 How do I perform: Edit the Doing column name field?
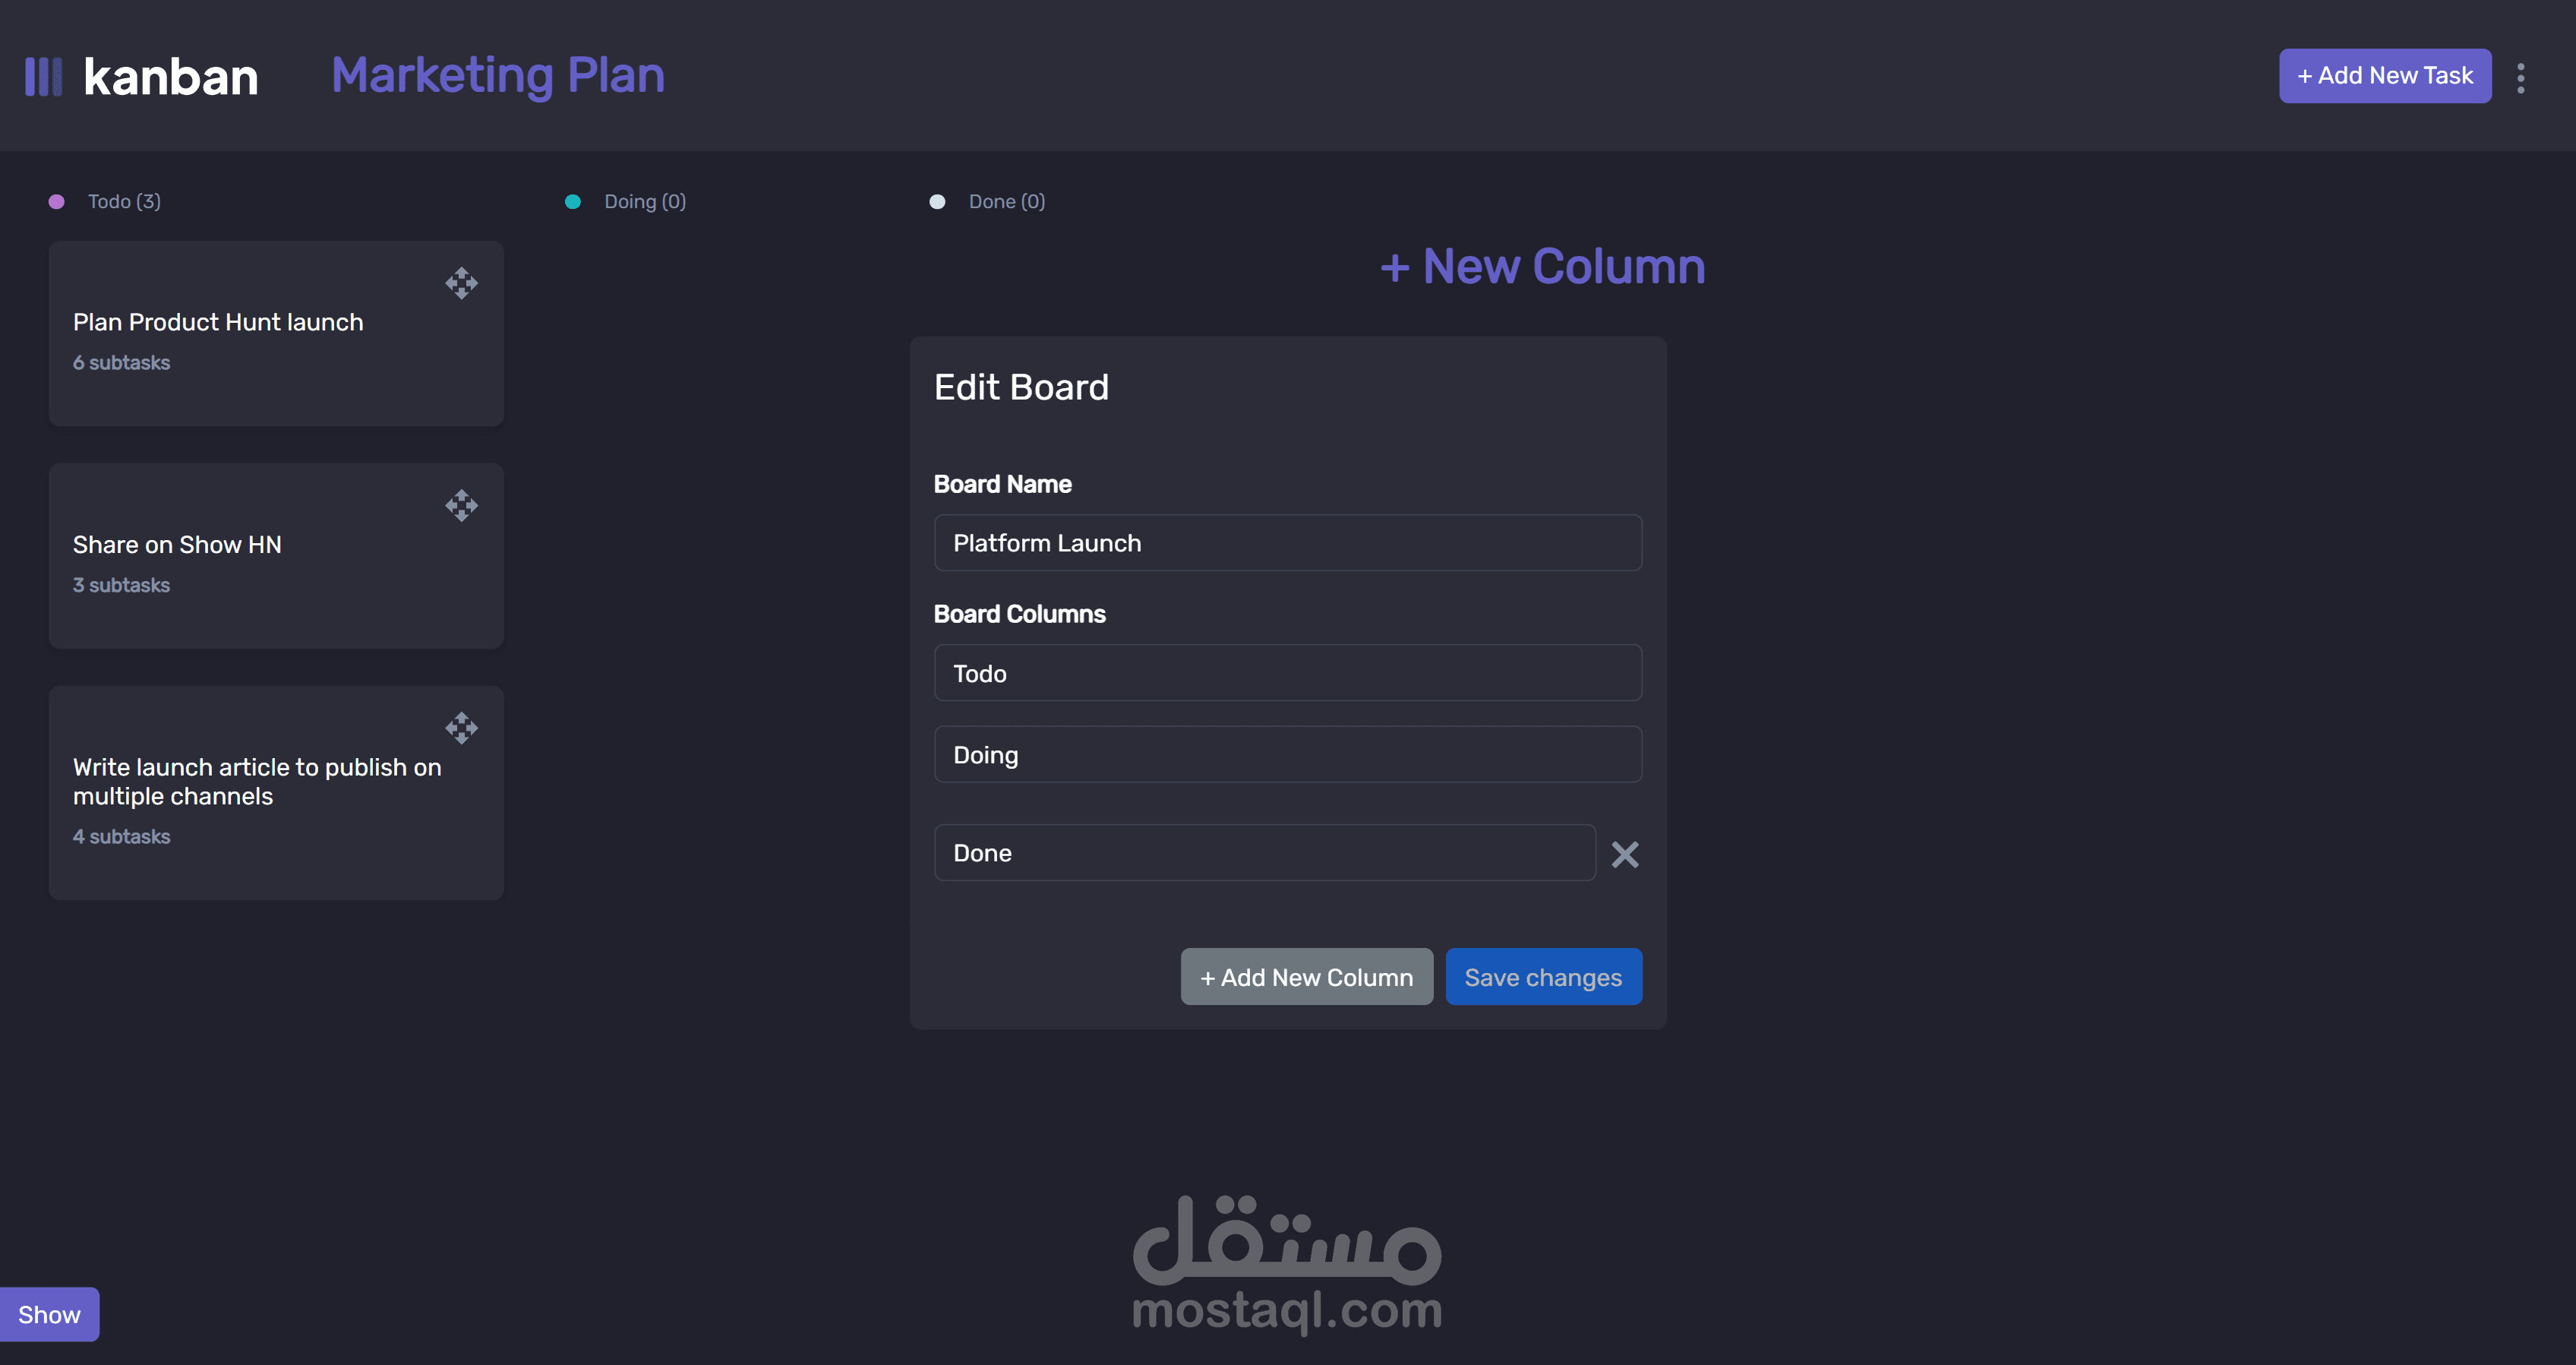(x=1287, y=755)
